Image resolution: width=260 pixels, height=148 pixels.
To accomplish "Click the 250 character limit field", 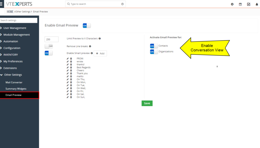I will 52,39.
